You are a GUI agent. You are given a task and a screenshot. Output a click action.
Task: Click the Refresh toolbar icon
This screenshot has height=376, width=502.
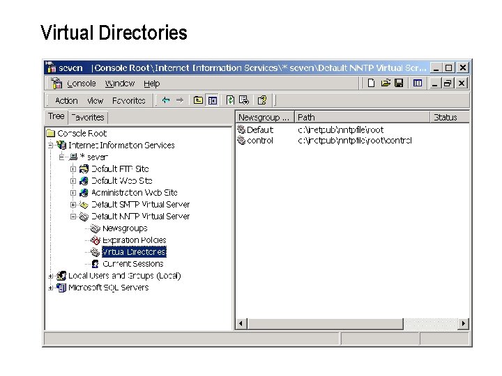(x=230, y=100)
